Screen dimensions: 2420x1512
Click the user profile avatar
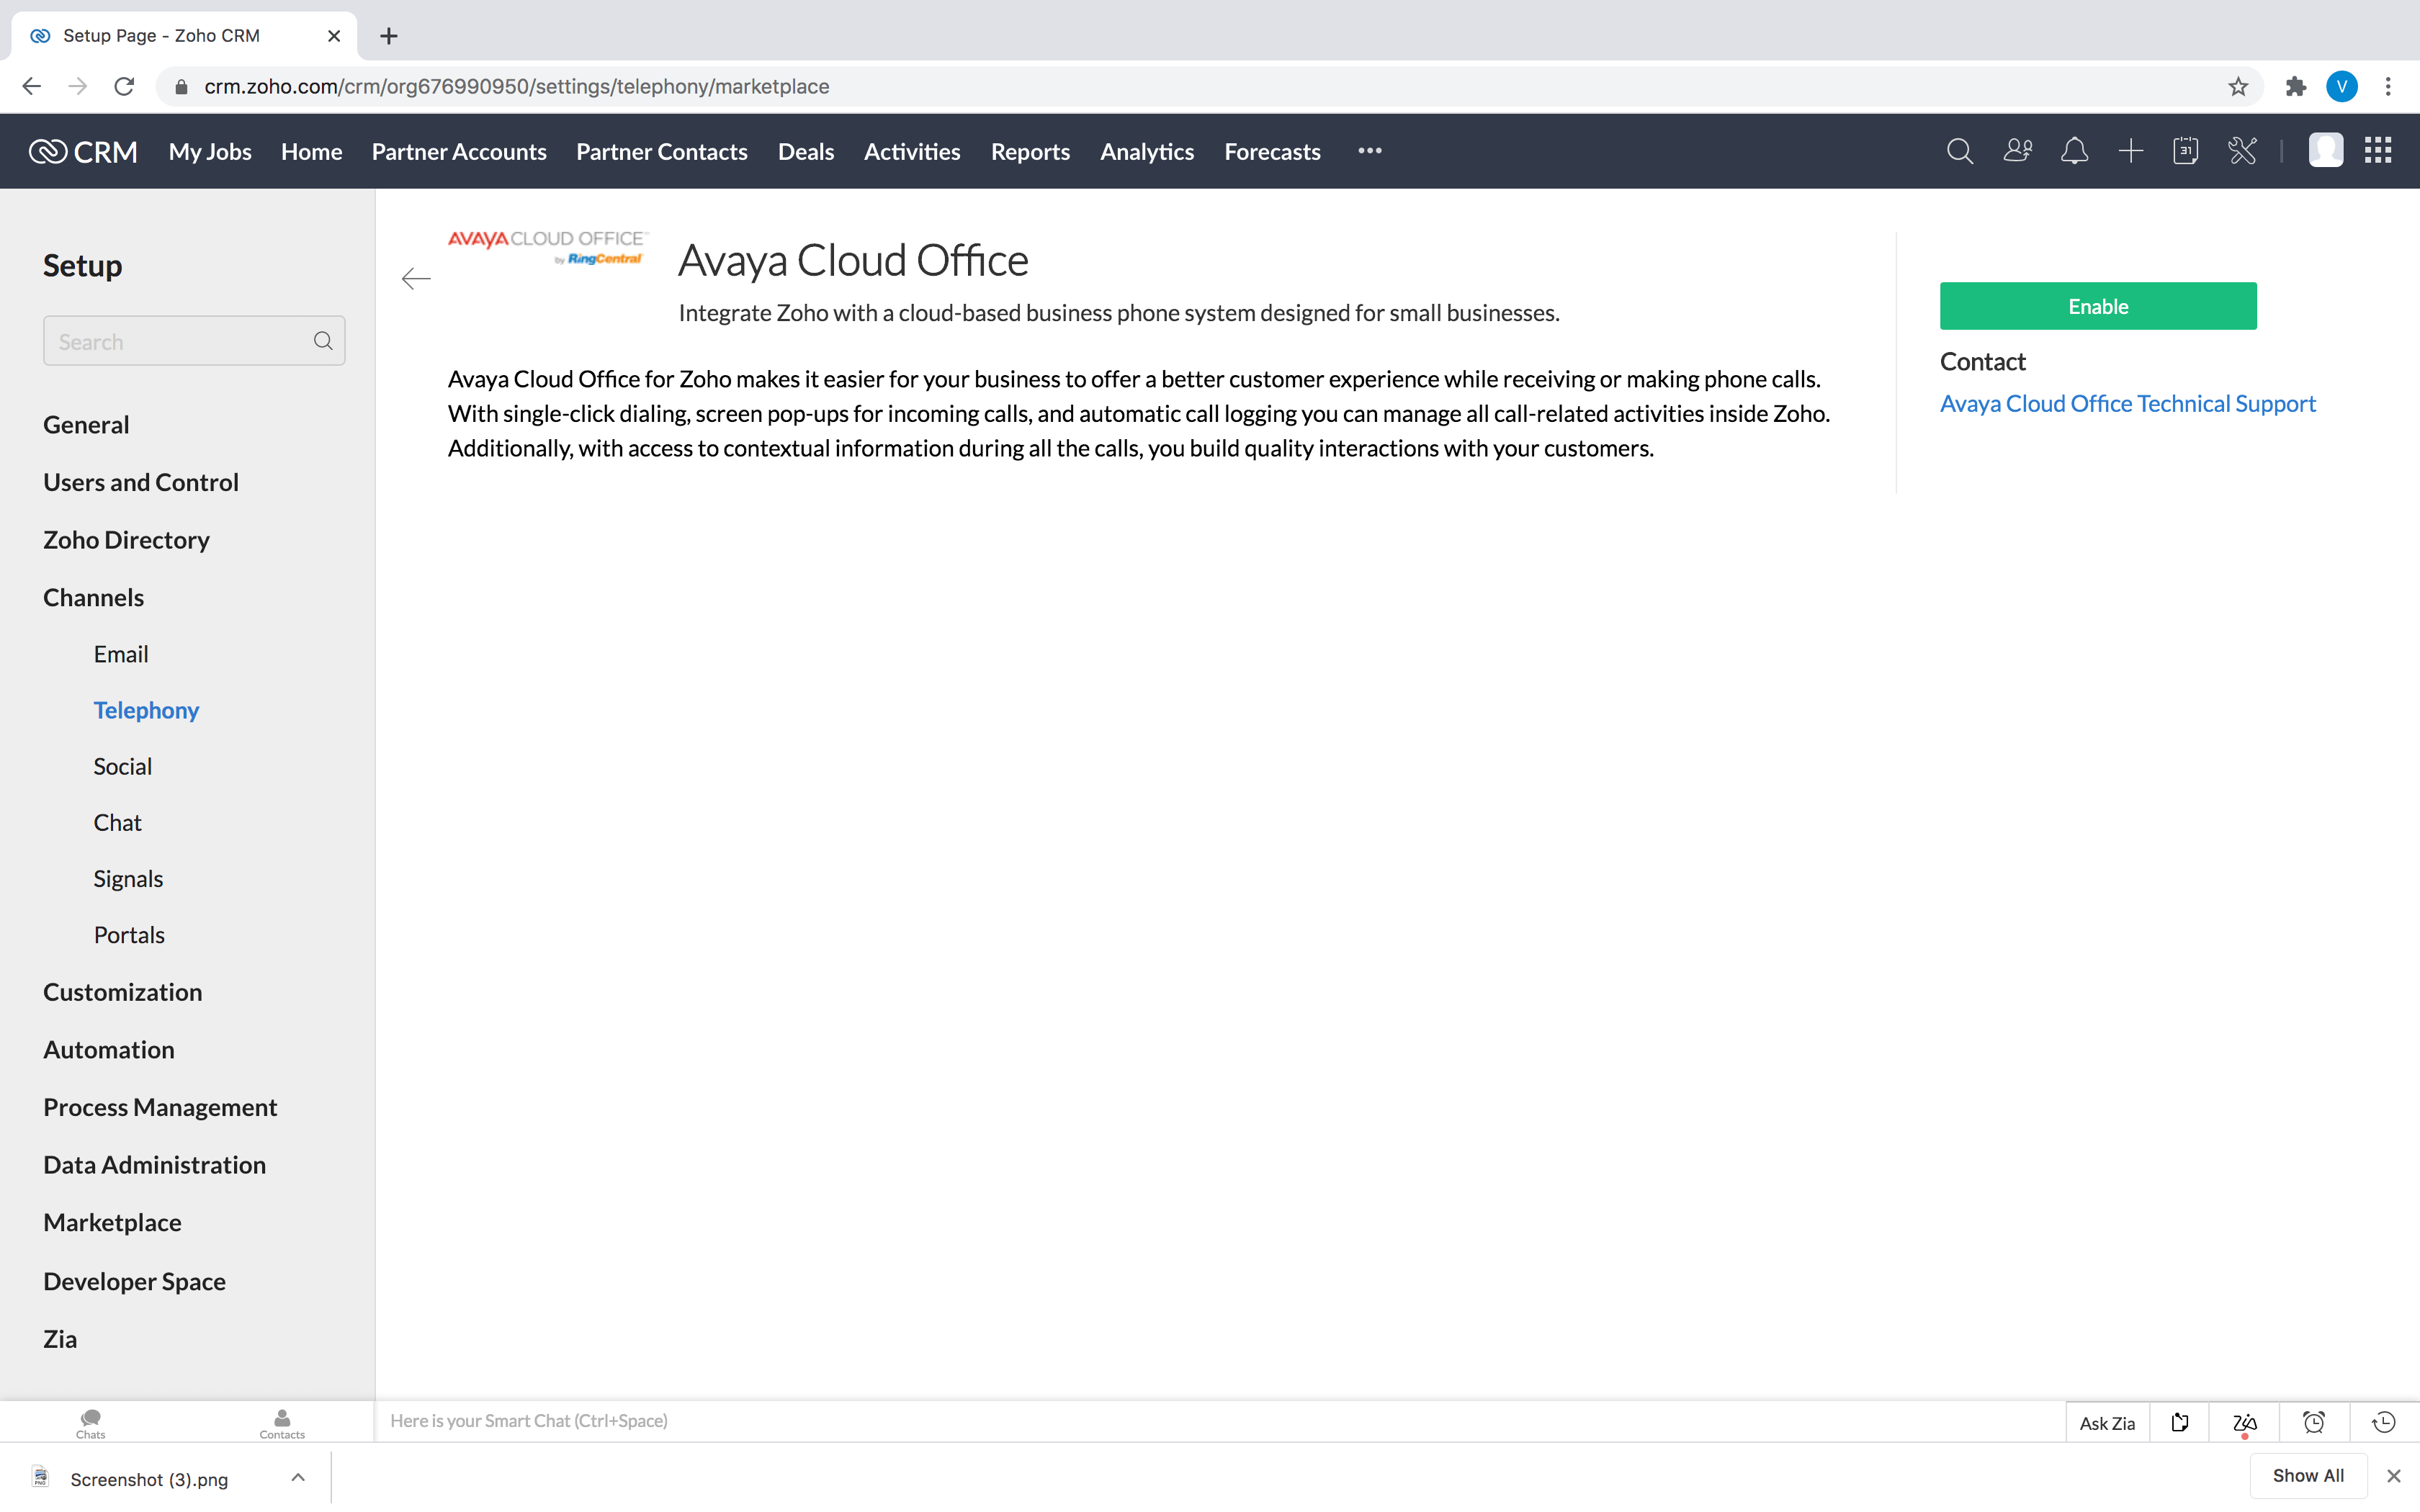2325,151
